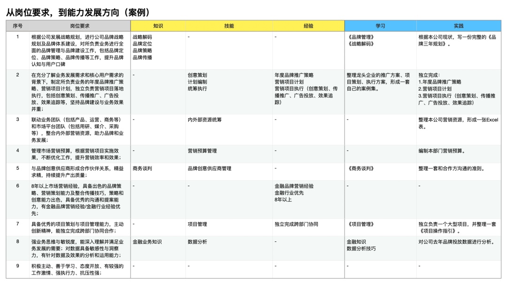
Task: Click "商务谈判" in the knowledge column
Action: [142, 168]
